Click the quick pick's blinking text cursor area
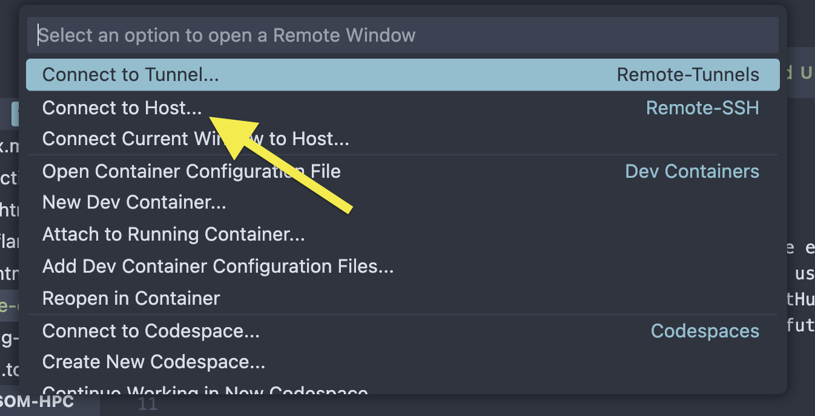 (39, 35)
